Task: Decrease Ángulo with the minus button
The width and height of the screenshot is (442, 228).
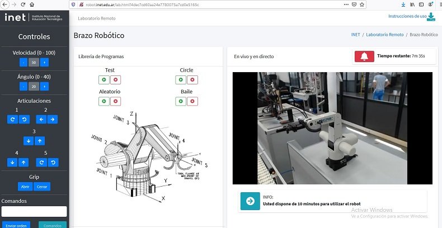Action: (23, 87)
